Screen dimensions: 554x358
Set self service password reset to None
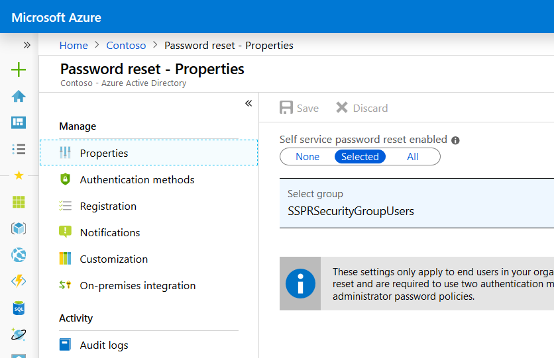click(x=307, y=157)
